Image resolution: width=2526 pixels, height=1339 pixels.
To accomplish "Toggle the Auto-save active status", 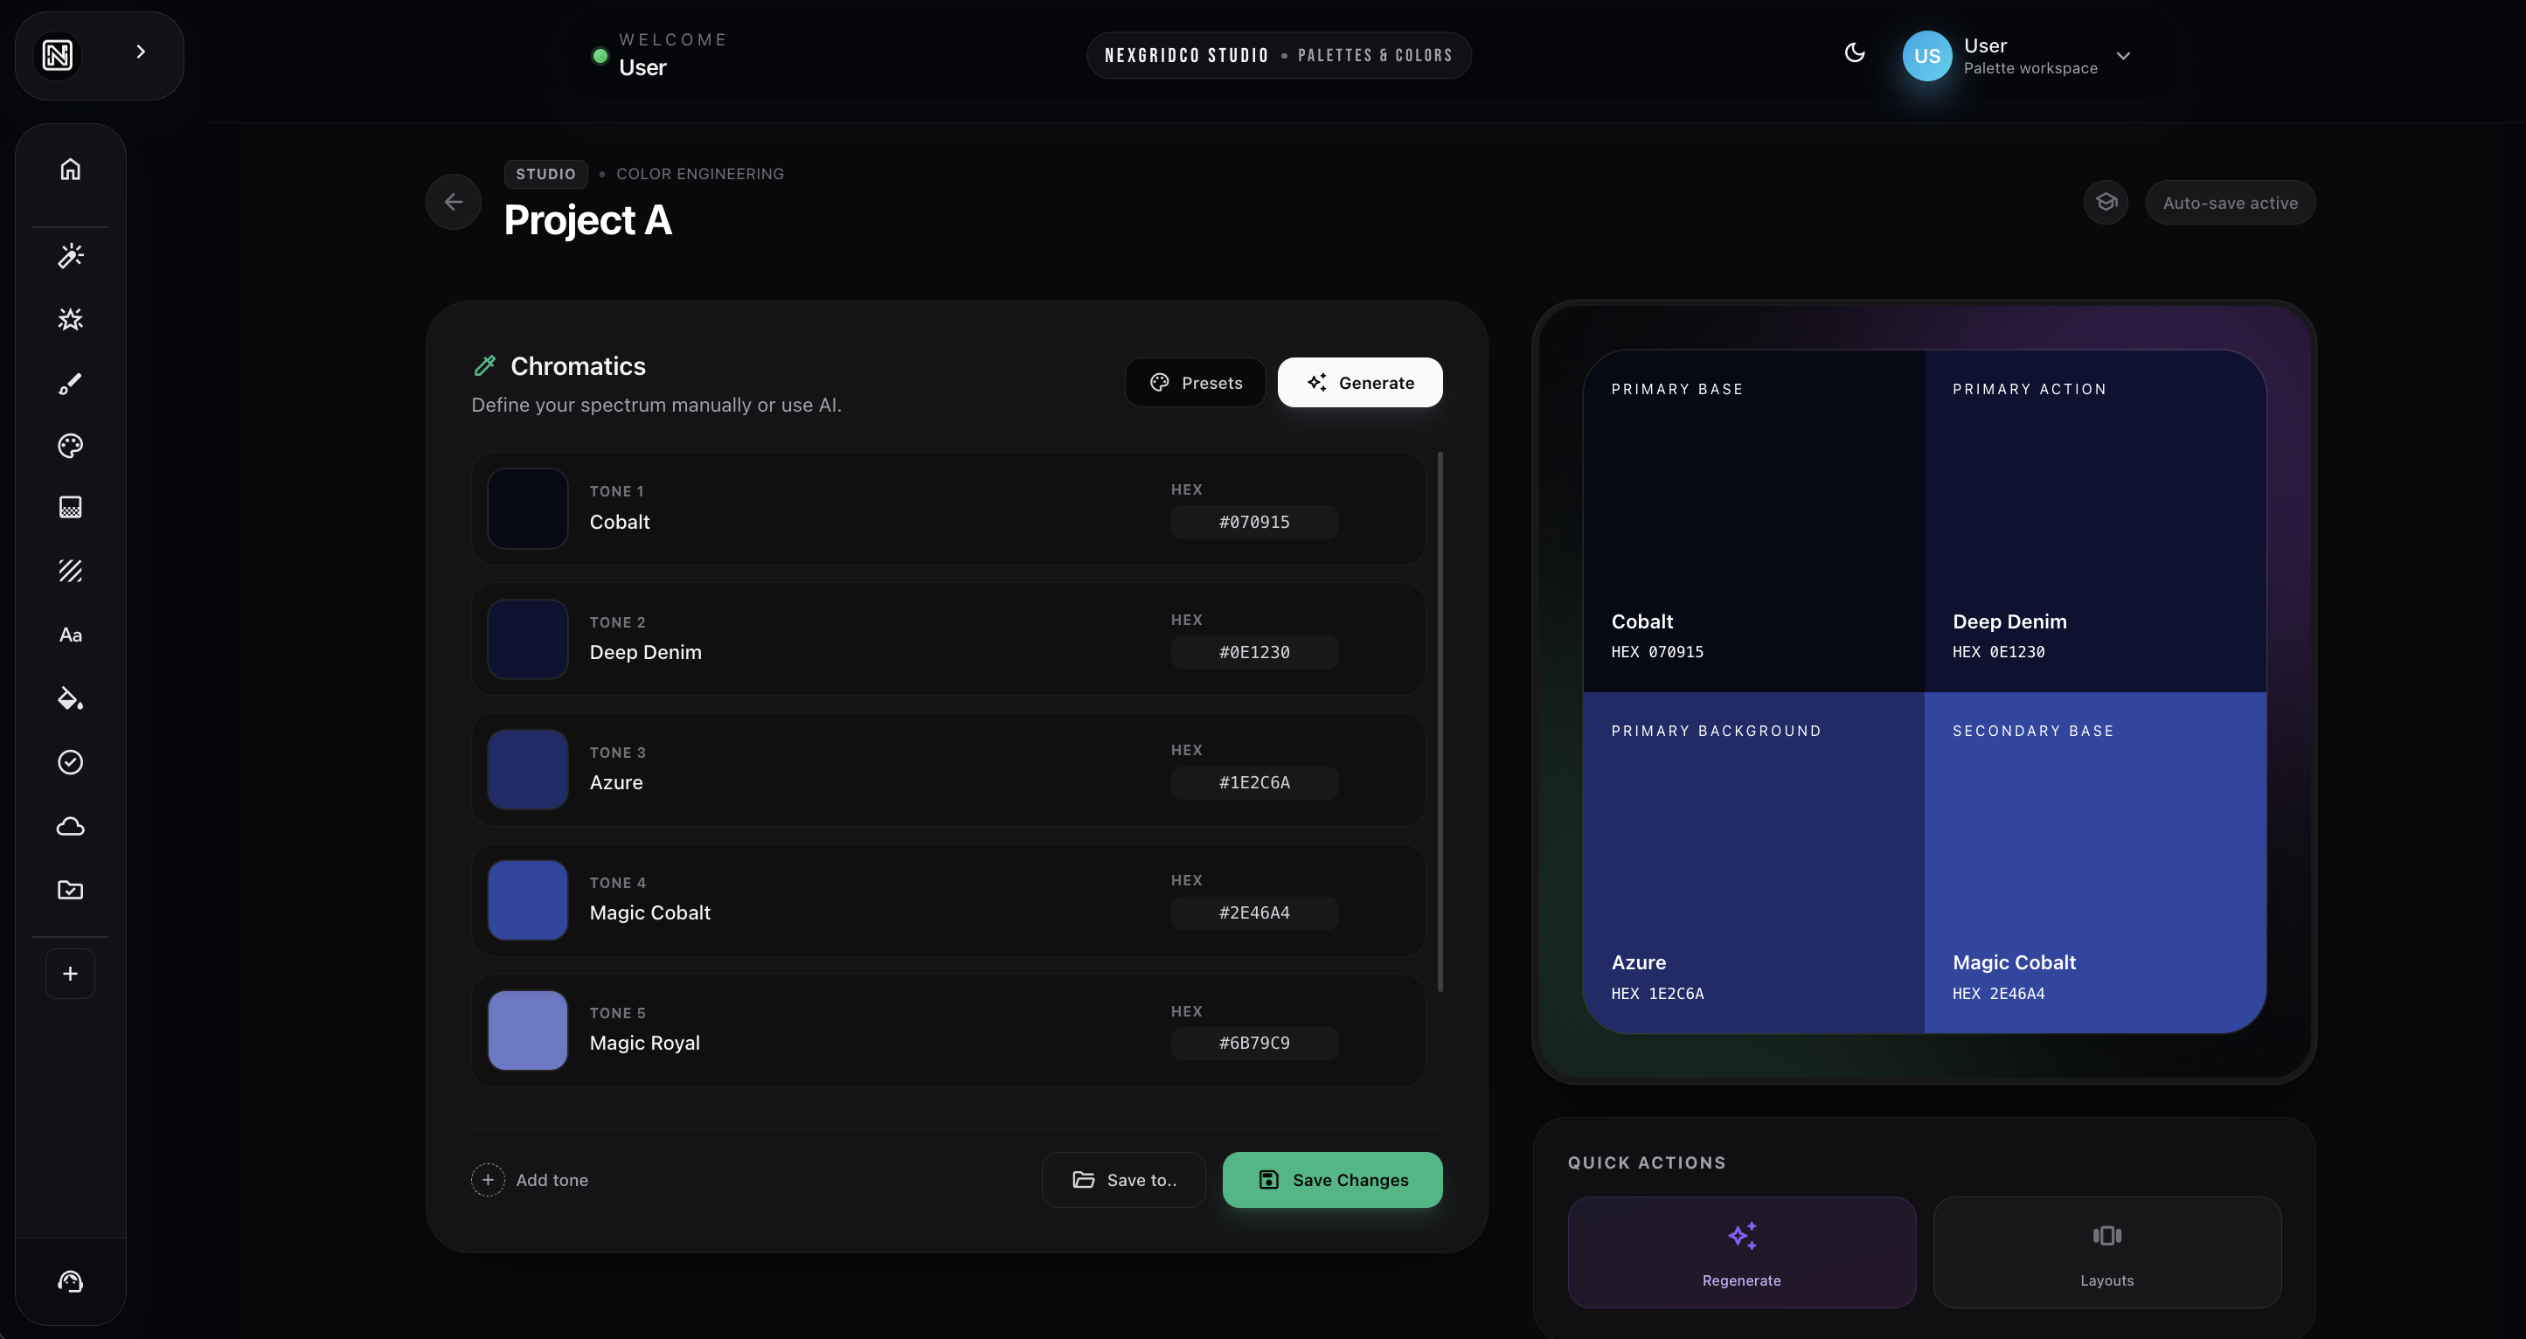I will coord(2230,202).
